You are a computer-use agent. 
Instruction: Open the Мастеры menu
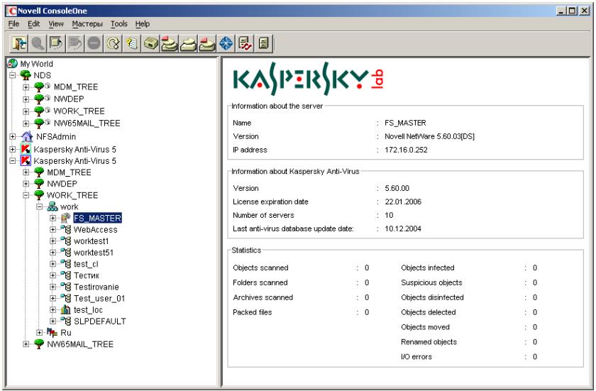click(x=87, y=23)
